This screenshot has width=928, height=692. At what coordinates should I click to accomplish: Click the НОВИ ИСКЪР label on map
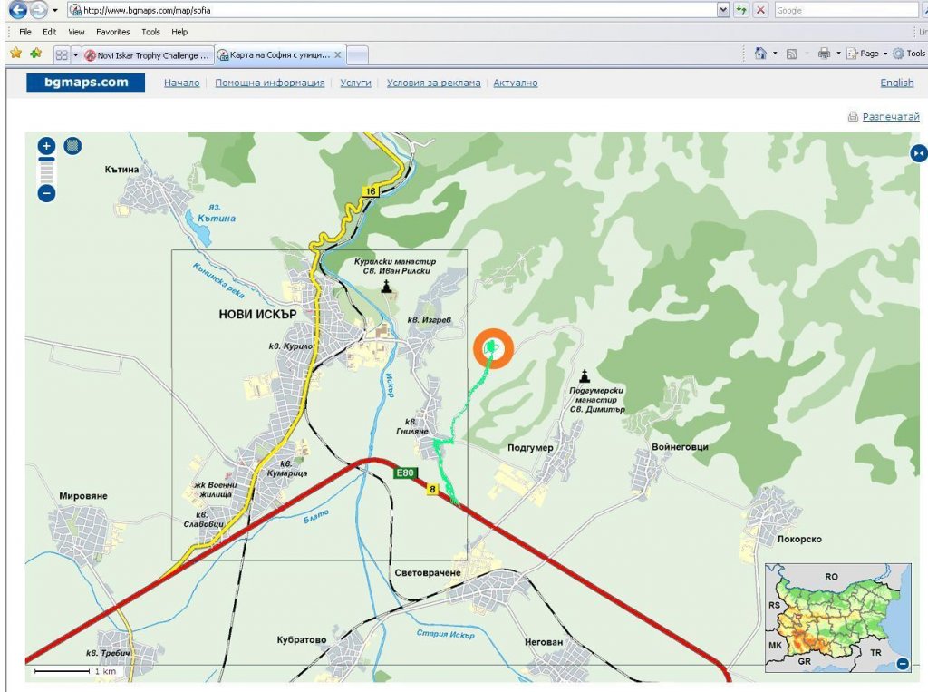(x=257, y=315)
